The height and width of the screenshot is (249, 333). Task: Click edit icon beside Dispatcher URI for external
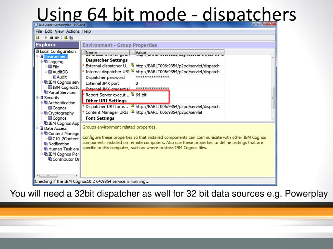click(132, 106)
